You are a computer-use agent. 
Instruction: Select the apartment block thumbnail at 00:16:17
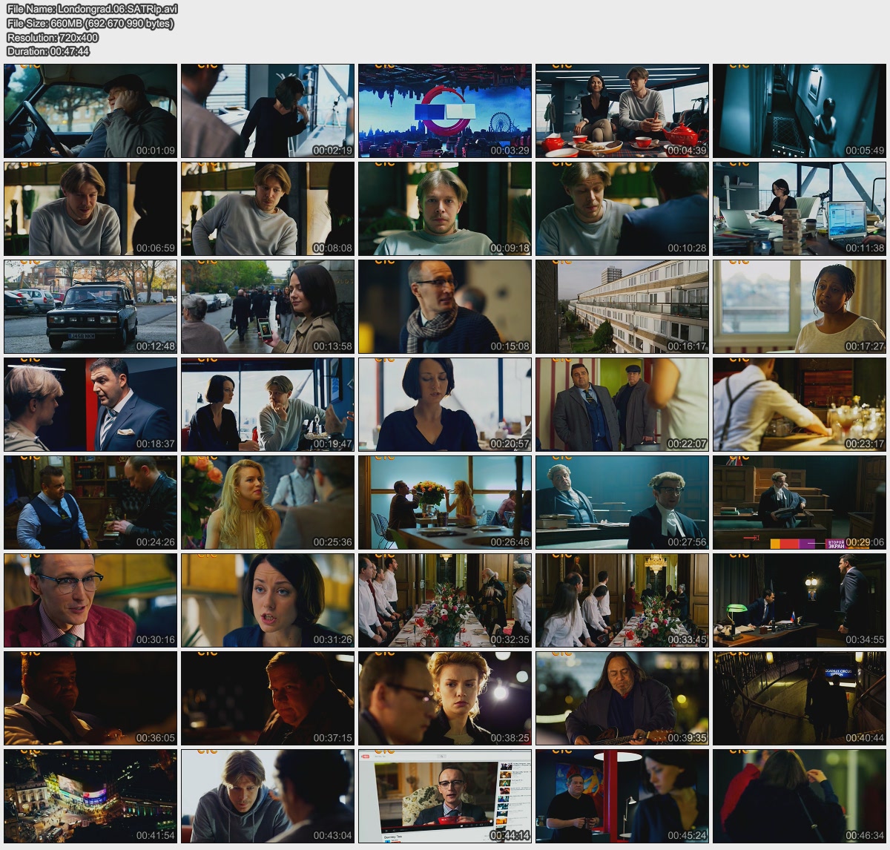[622, 306]
